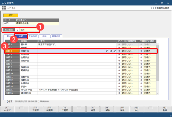Click the F12 登録 button

click(165, 109)
